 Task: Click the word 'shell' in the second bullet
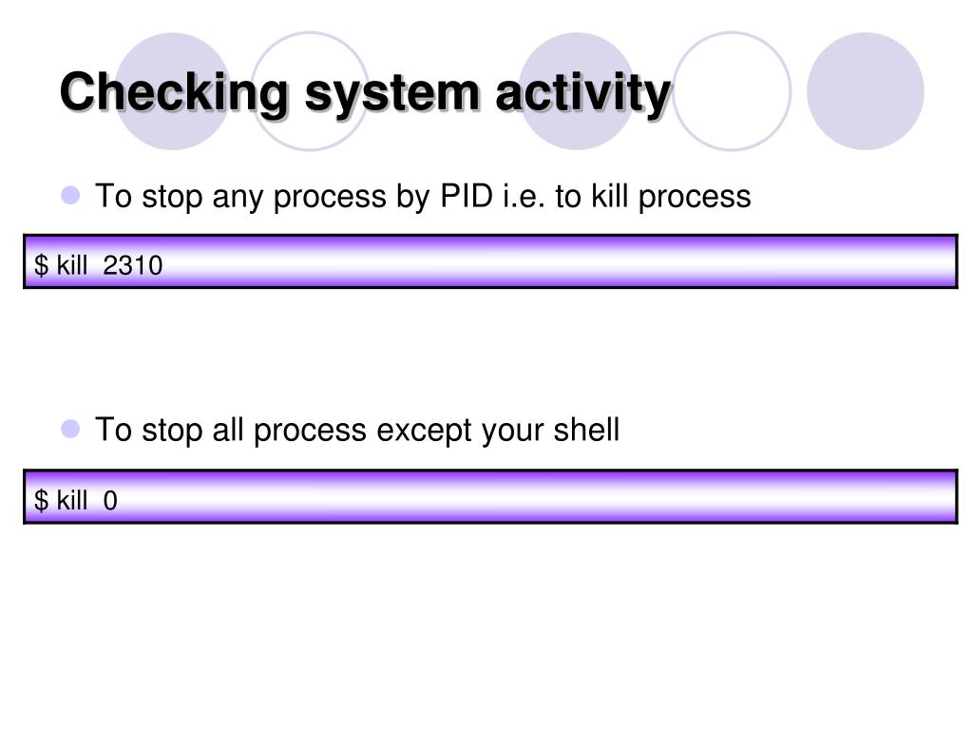tap(586, 430)
